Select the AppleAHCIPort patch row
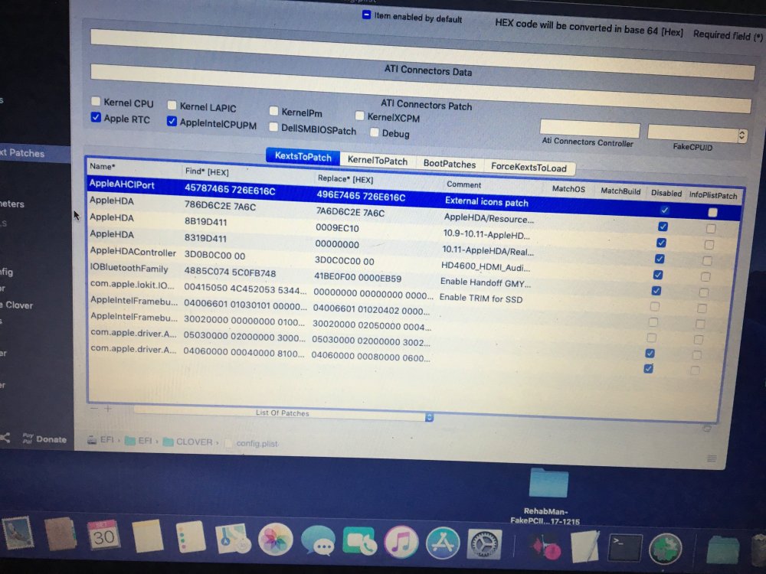This screenshot has height=574, width=766. tap(414, 197)
